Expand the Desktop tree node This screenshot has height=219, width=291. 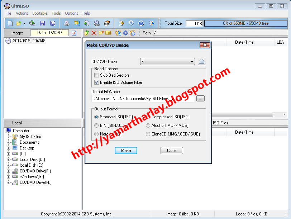pos(8,148)
